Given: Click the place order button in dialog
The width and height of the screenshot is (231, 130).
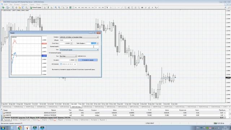Looking at the screenshot, I should tap(88, 60).
